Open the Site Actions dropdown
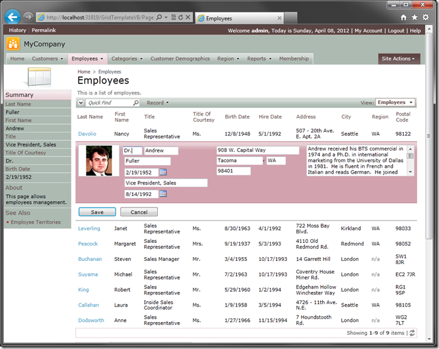The image size is (439, 349). pyautogui.click(x=399, y=58)
